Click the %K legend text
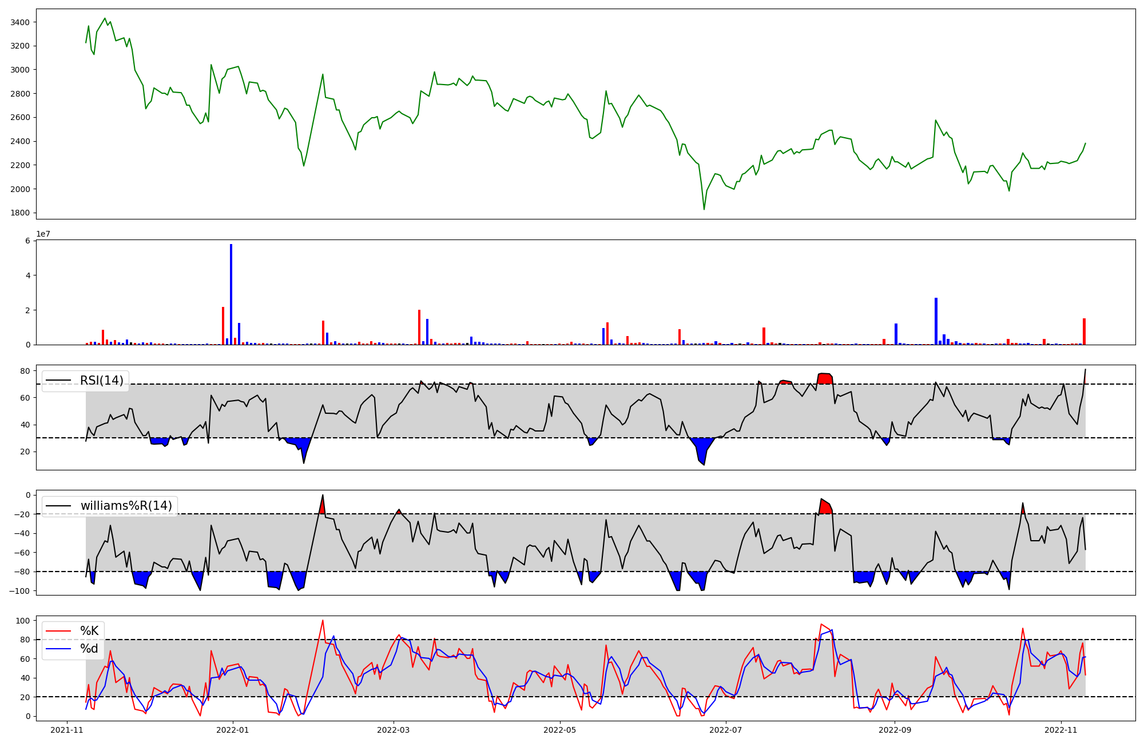 tap(89, 631)
